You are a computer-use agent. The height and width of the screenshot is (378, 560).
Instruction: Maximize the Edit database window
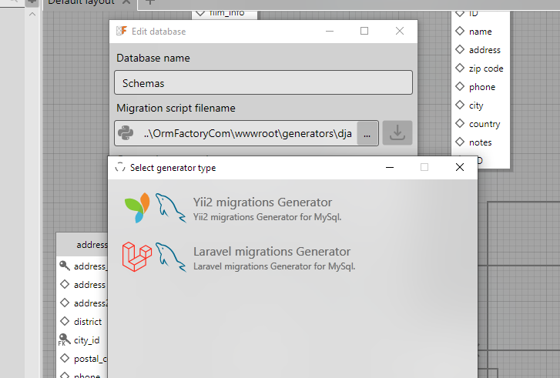(364, 31)
